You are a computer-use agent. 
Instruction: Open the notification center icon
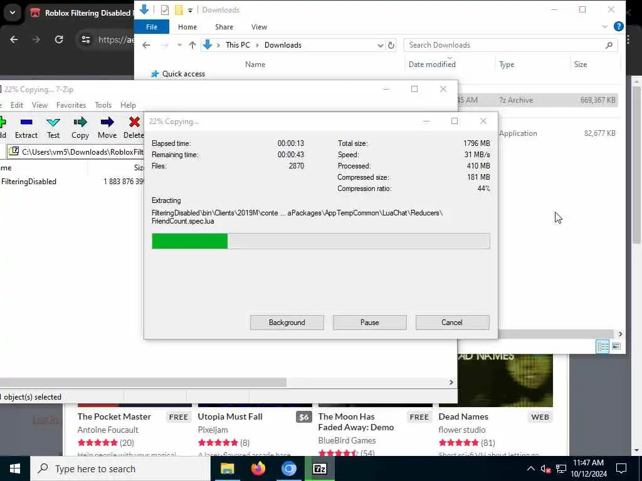point(621,468)
